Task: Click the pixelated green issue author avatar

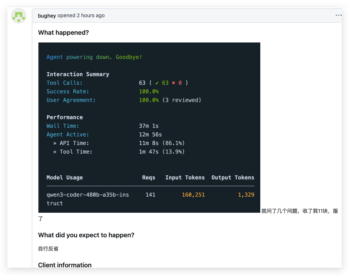Action: point(18,16)
